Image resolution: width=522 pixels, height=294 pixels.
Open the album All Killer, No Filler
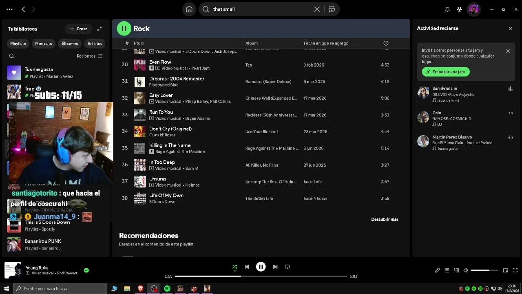262,165
